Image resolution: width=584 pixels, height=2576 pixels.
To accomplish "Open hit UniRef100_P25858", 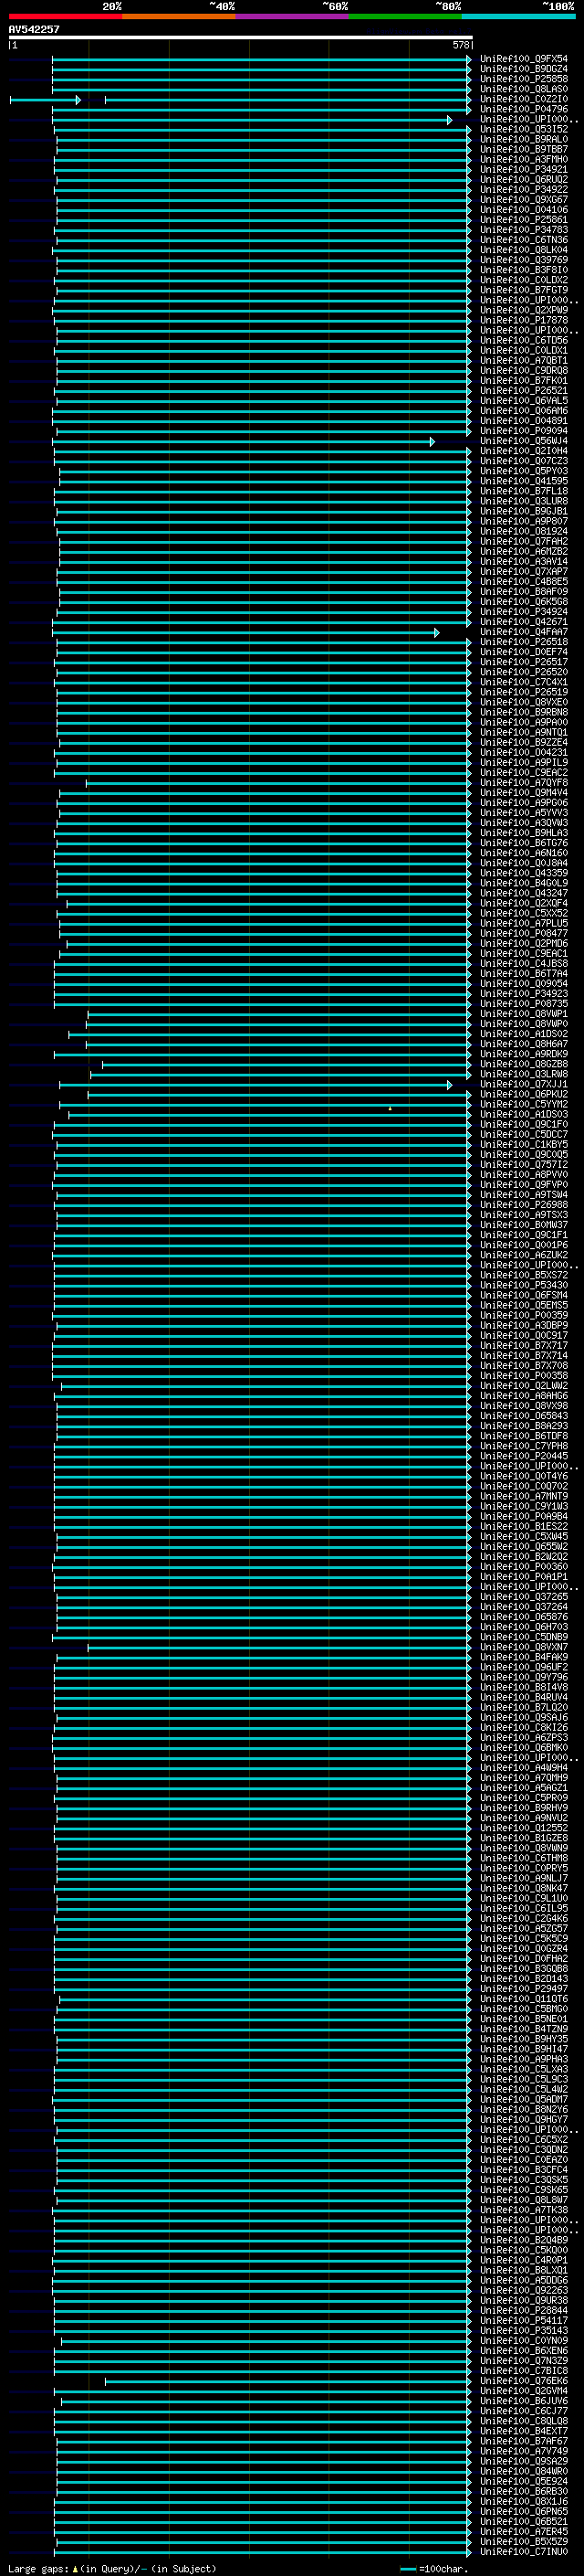I will click(x=523, y=79).
